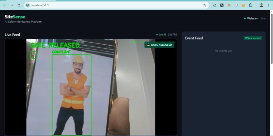Click the Webcam source label
This screenshot has height=136, width=273.
253,18
